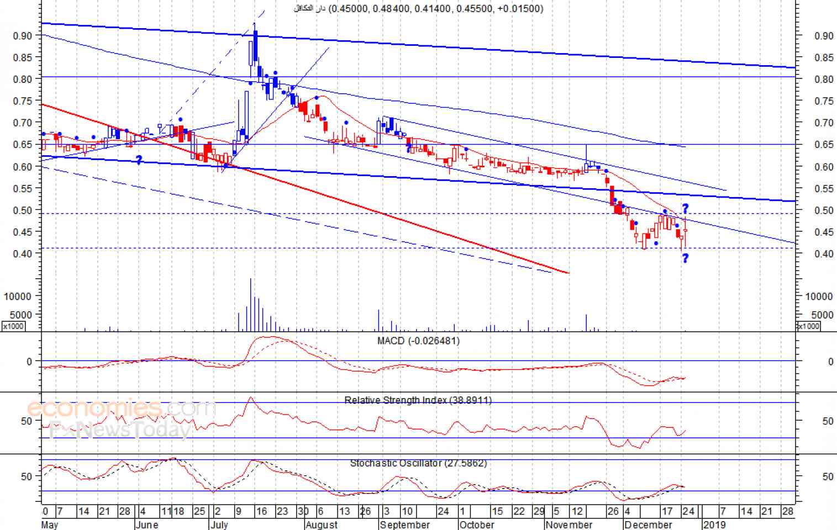Viewport: 837px width, 530px height.
Task: Click the September month label
Action: coord(405,524)
